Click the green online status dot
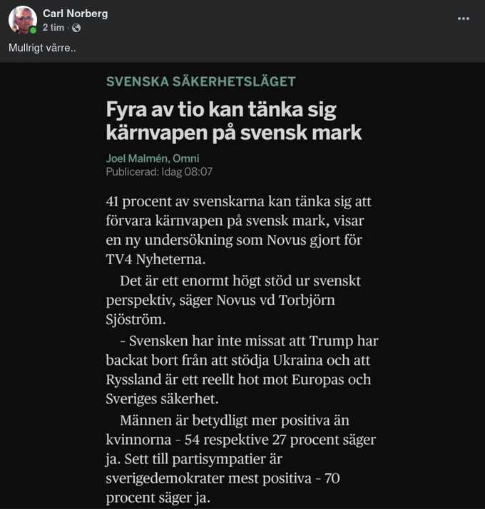Screen dimensions: 485x509 click(33, 31)
